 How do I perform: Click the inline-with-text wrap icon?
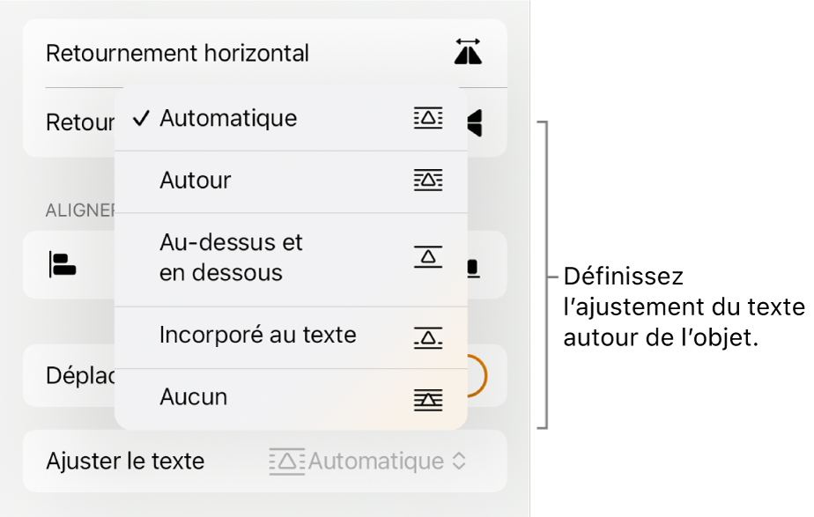(428, 336)
